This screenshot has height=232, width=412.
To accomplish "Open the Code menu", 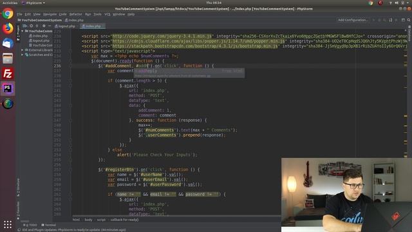I will pyautogui.click(x=62, y=14).
